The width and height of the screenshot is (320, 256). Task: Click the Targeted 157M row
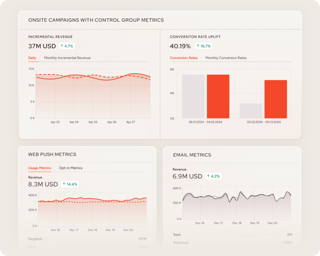(87, 239)
